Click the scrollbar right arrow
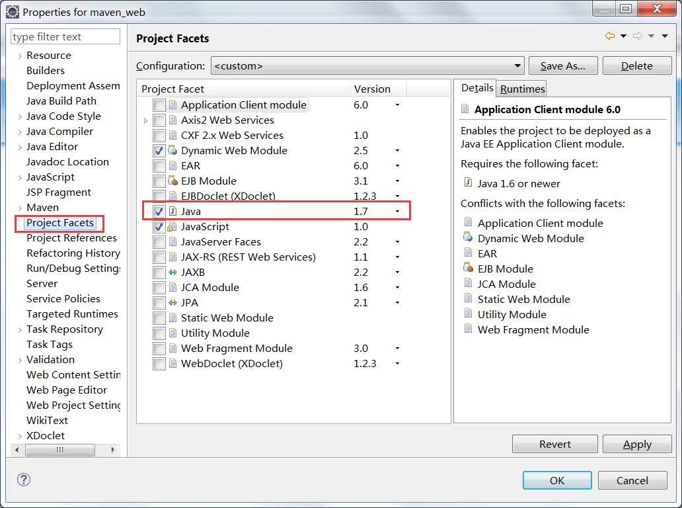This screenshot has width=682, height=508. [x=113, y=450]
